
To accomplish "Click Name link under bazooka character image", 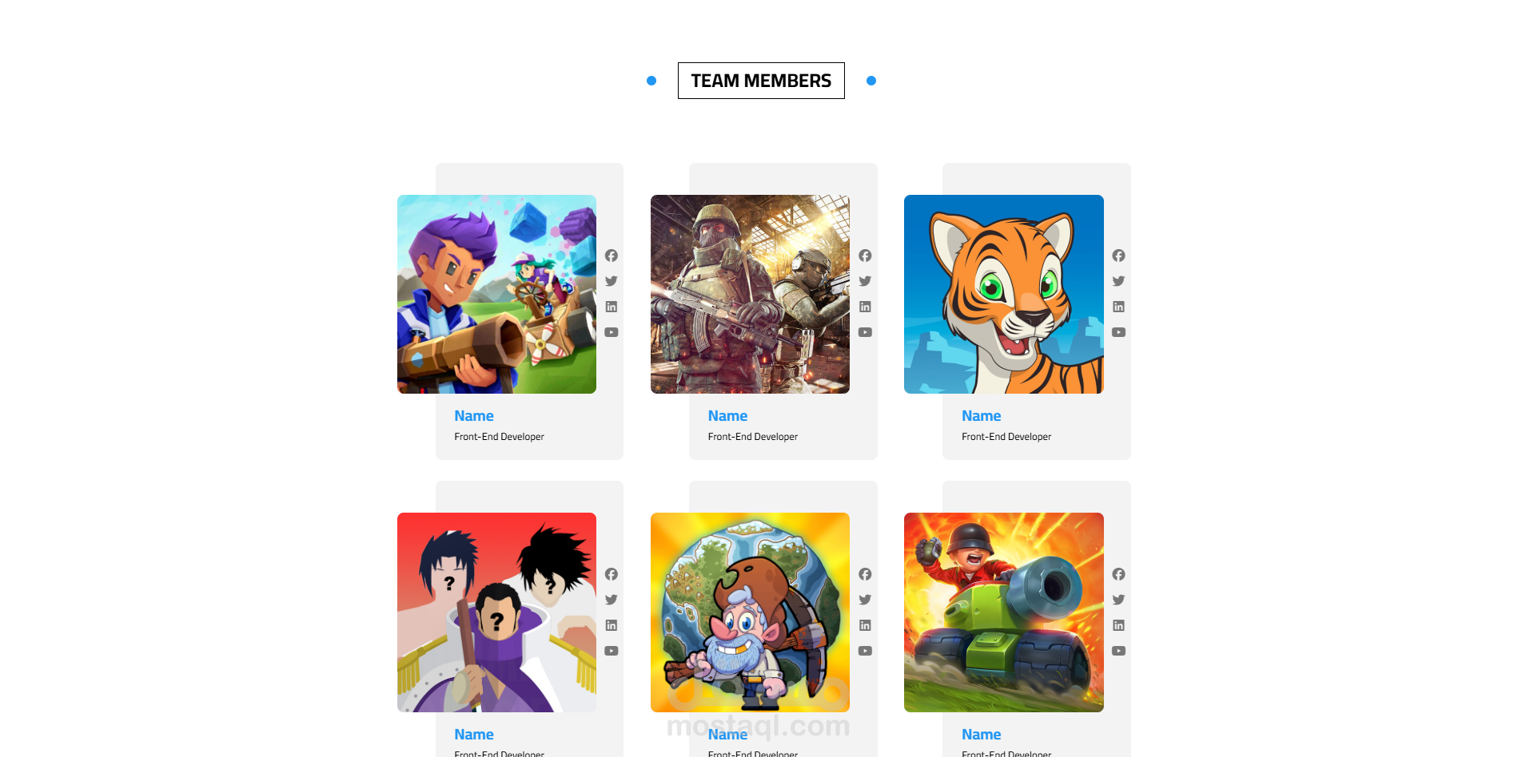I will tap(474, 416).
